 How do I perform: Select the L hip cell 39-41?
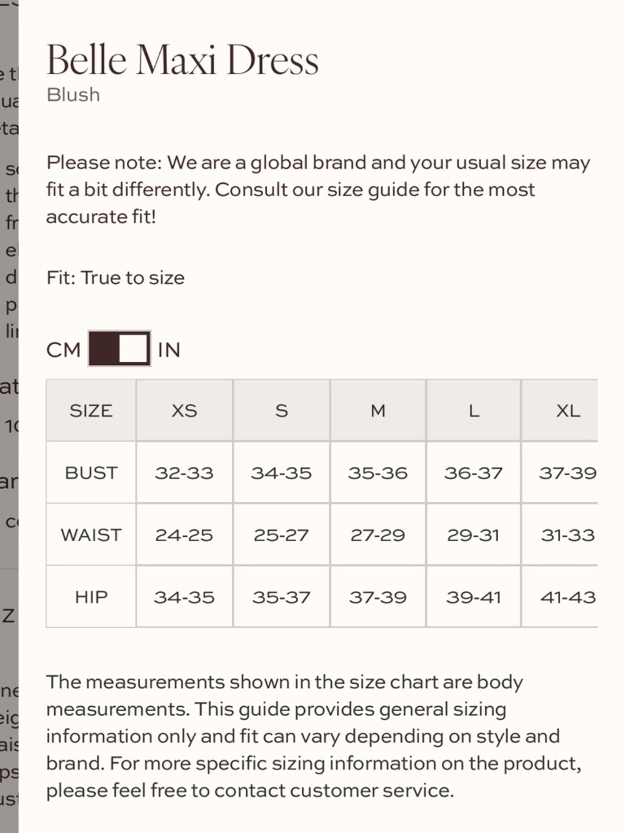pos(474,597)
